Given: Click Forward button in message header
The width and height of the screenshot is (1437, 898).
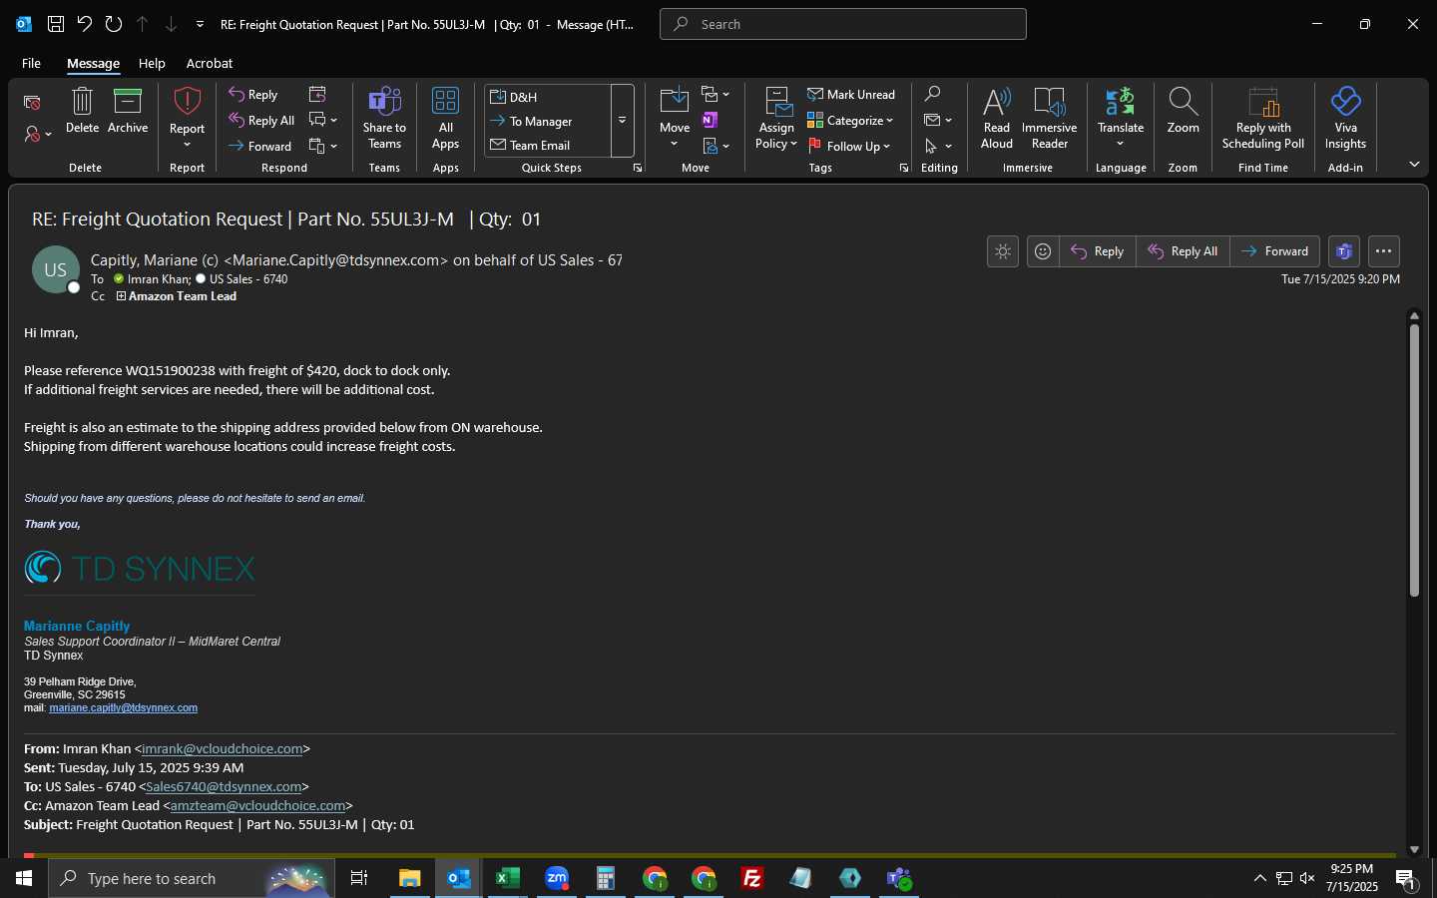Looking at the screenshot, I should (1274, 251).
